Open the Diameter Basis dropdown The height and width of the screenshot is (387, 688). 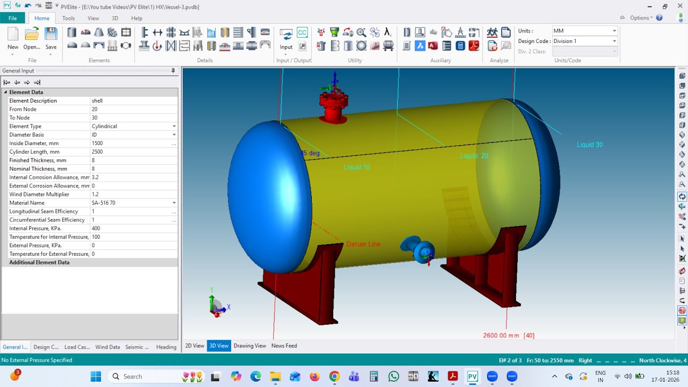click(x=174, y=135)
